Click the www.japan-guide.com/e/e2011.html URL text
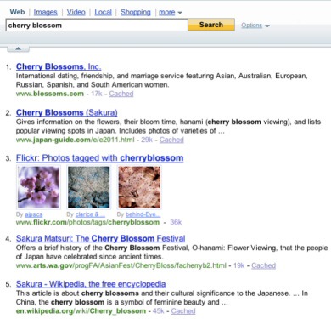331x319 pixels. [x=75, y=140]
